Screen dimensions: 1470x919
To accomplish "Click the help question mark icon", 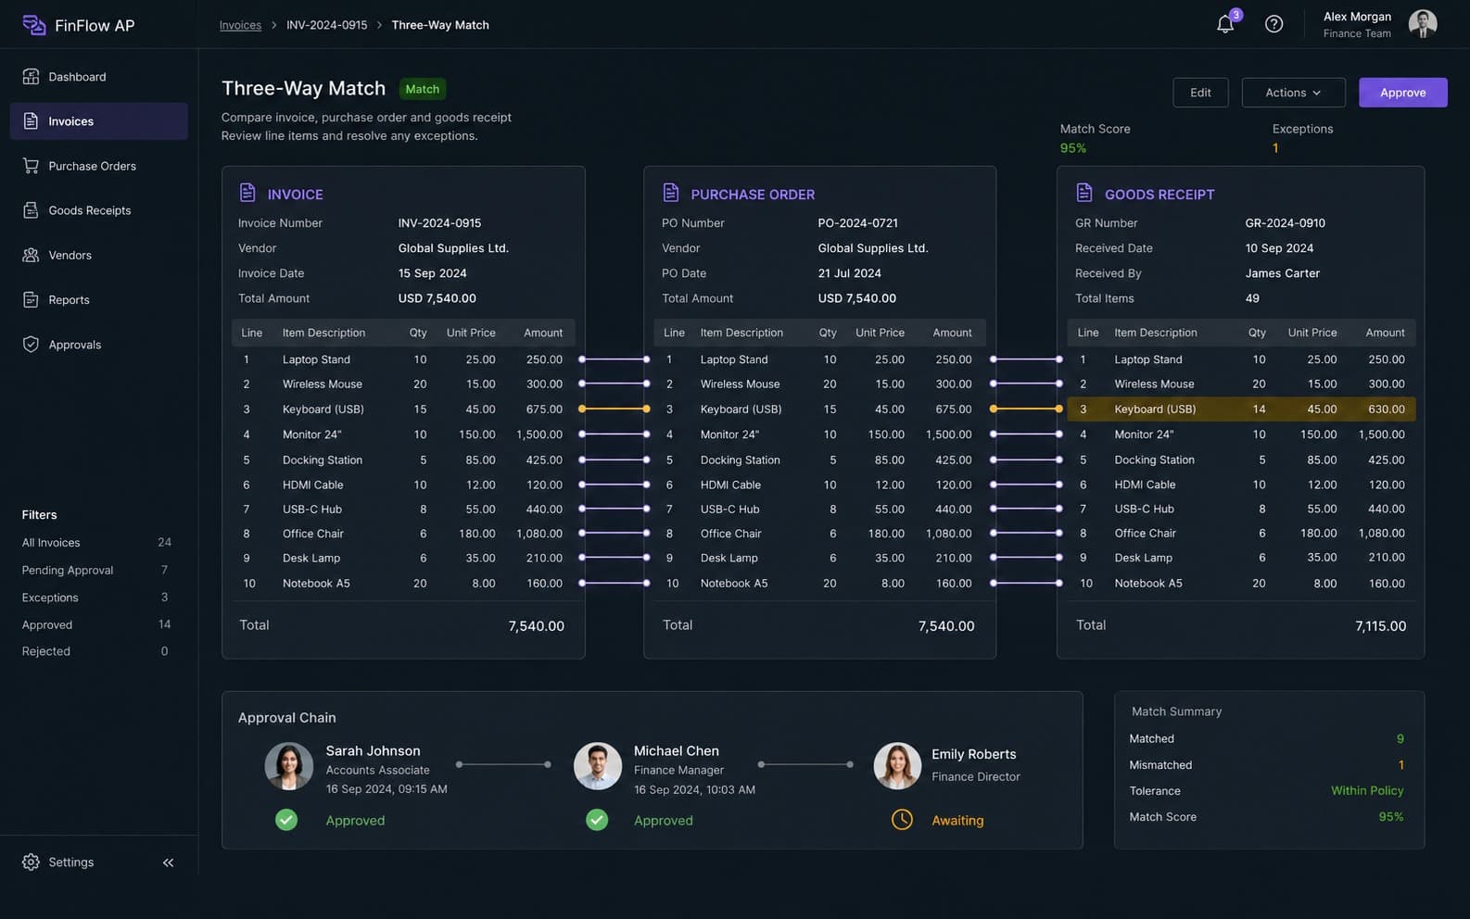I will pos(1274,24).
